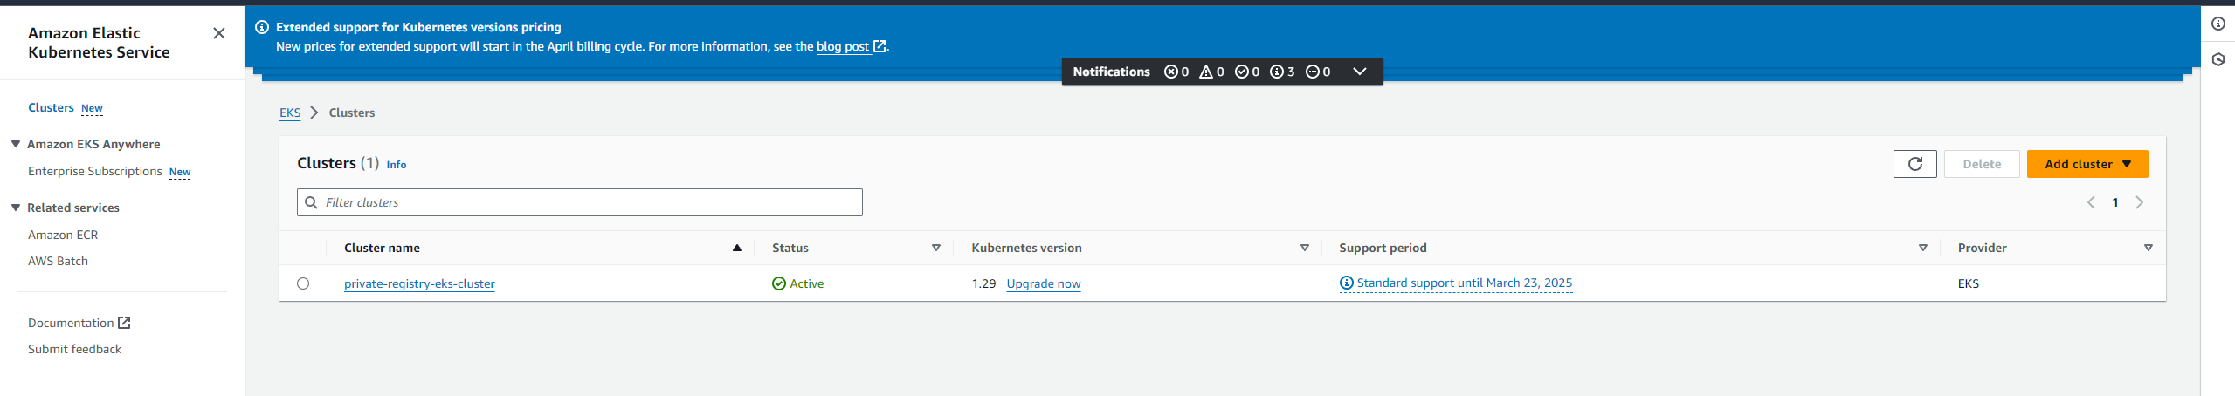Image resolution: width=2235 pixels, height=396 pixels.
Task: Click the in-progress notifications ellipsis icon
Action: click(x=1312, y=72)
